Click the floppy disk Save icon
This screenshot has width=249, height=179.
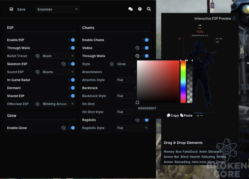(11, 9)
